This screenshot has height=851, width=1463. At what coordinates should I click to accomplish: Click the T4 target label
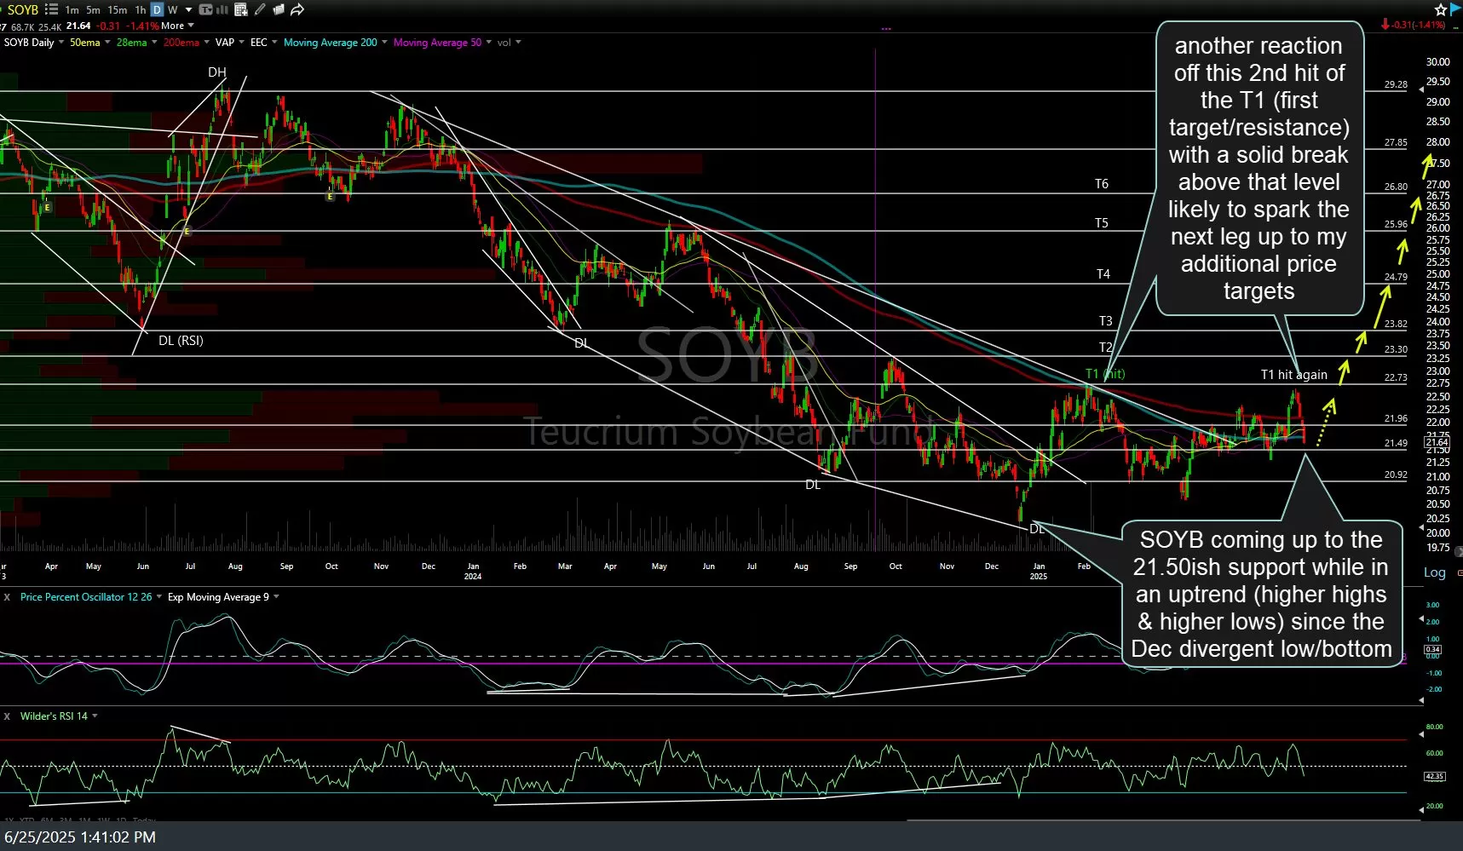pyautogui.click(x=1103, y=274)
